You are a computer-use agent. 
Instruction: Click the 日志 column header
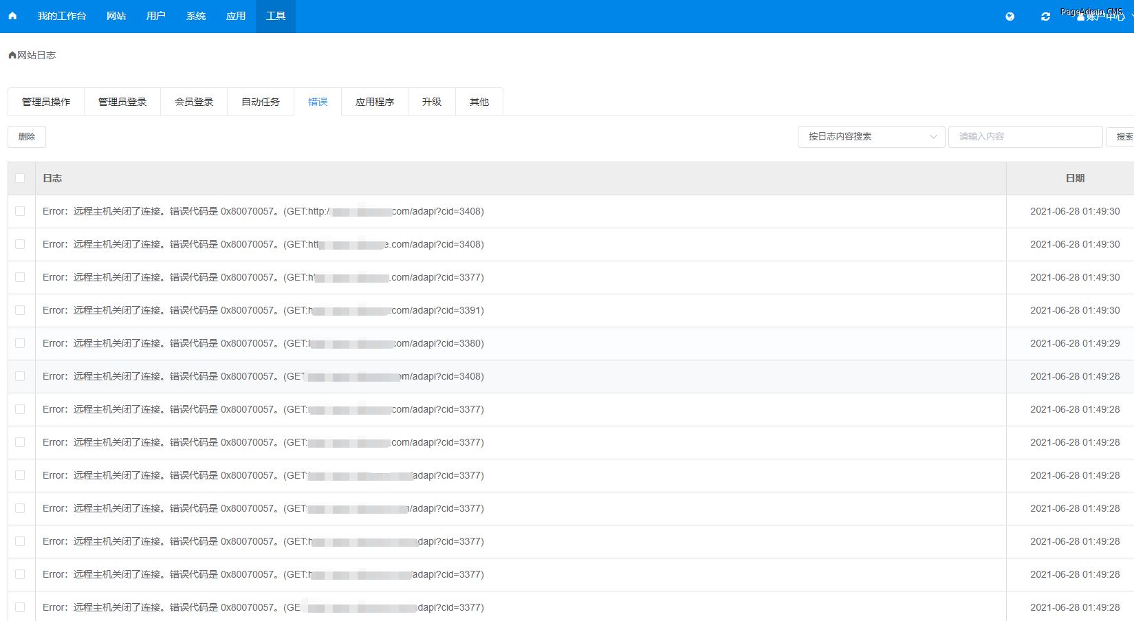coord(52,178)
